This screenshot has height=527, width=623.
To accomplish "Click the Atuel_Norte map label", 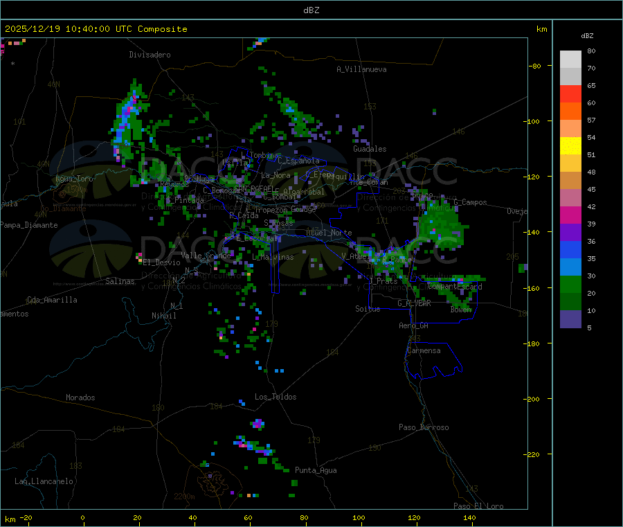I will [x=329, y=233].
